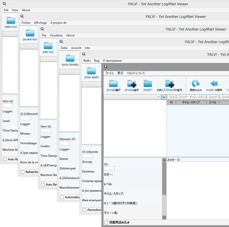Open the Вид menu in Russian window

click(97, 61)
